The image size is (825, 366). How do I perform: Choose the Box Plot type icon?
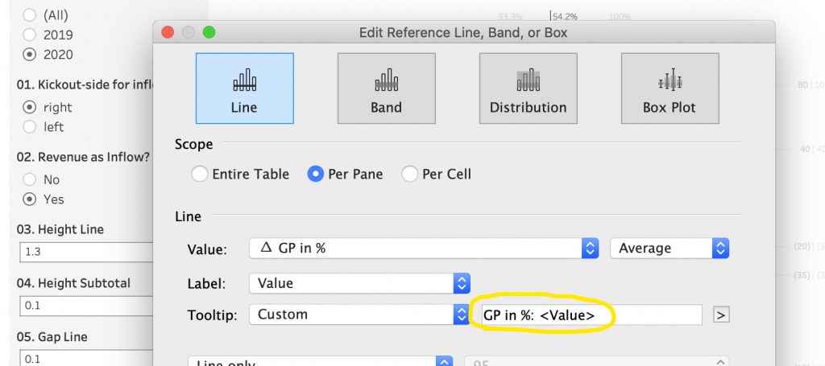(670, 88)
